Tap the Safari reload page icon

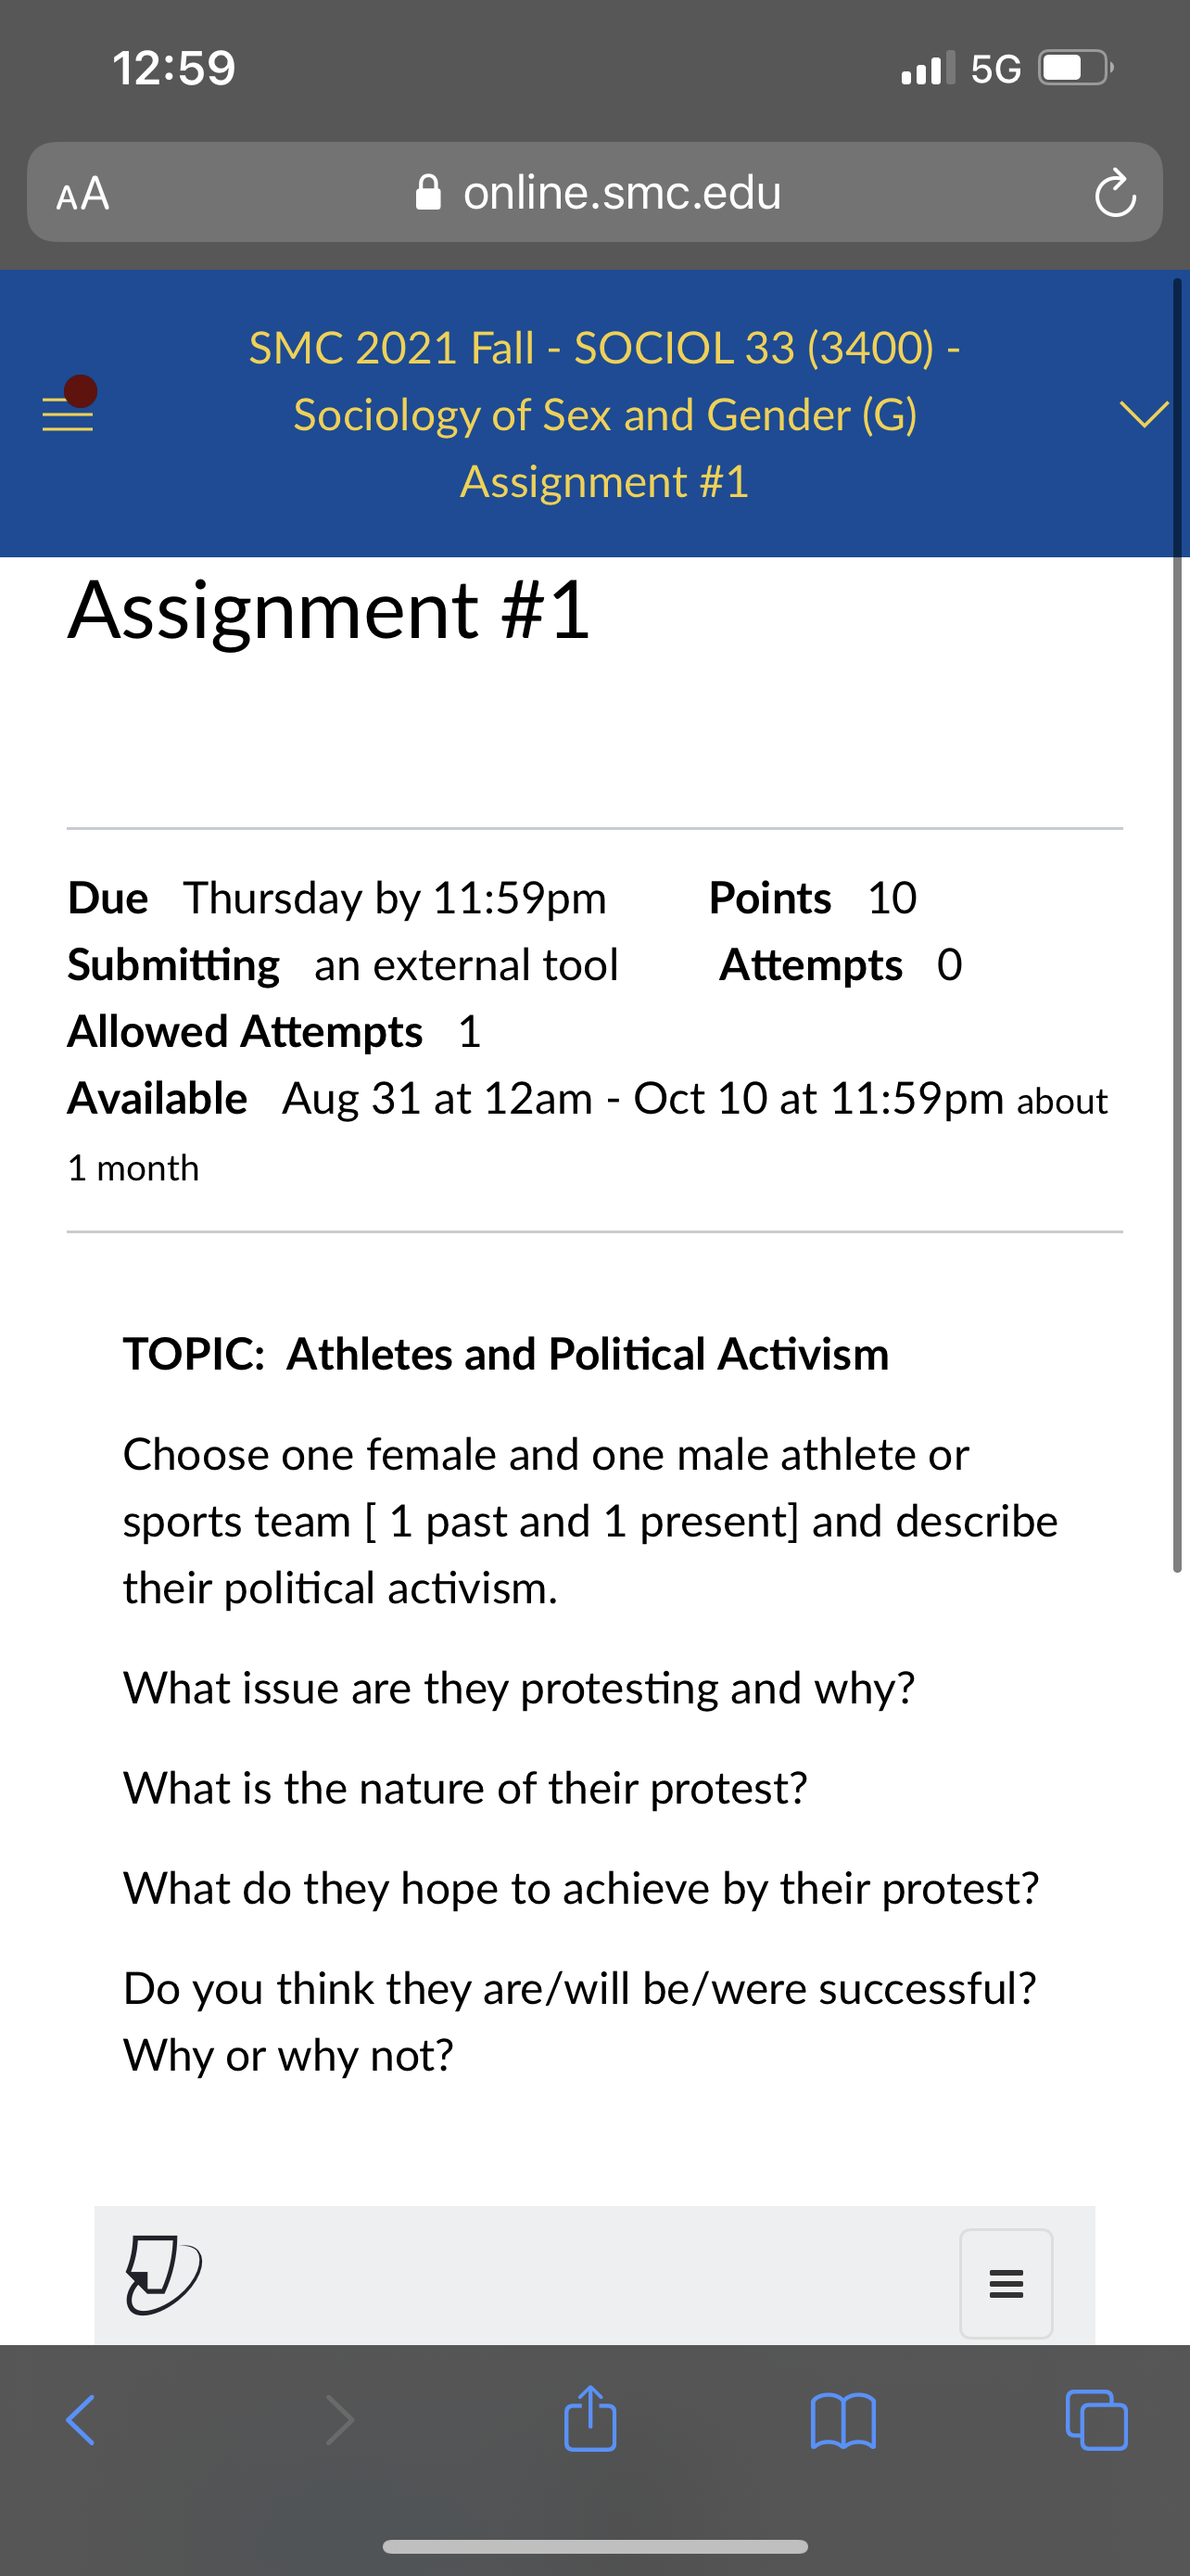[x=1114, y=194]
